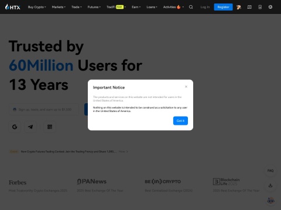Click the Important Notice heading

pos(109,87)
